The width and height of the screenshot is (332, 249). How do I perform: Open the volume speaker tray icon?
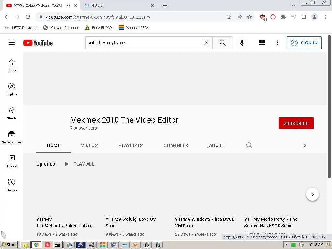(x=301, y=245)
